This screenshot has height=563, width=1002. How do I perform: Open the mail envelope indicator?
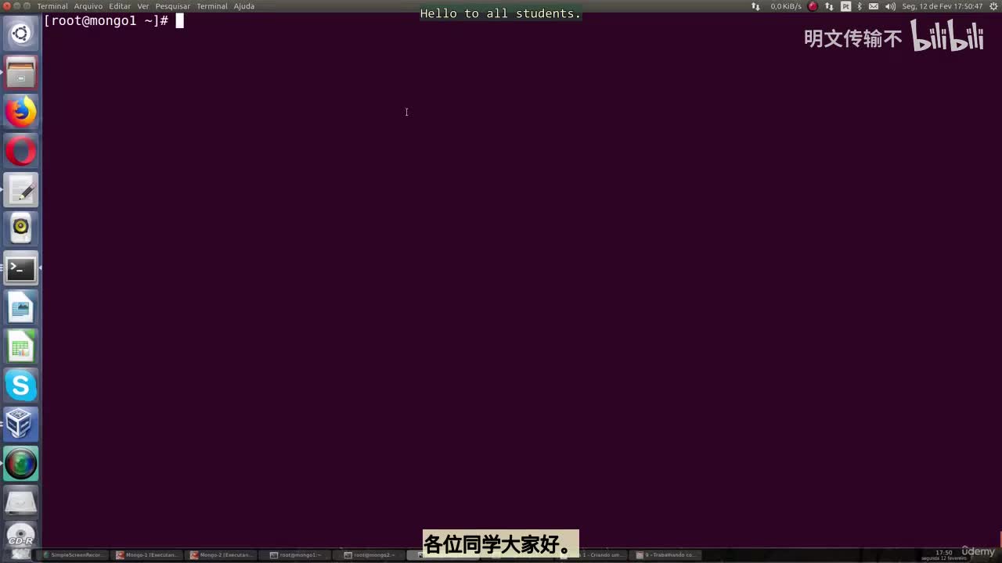[x=874, y=6]
